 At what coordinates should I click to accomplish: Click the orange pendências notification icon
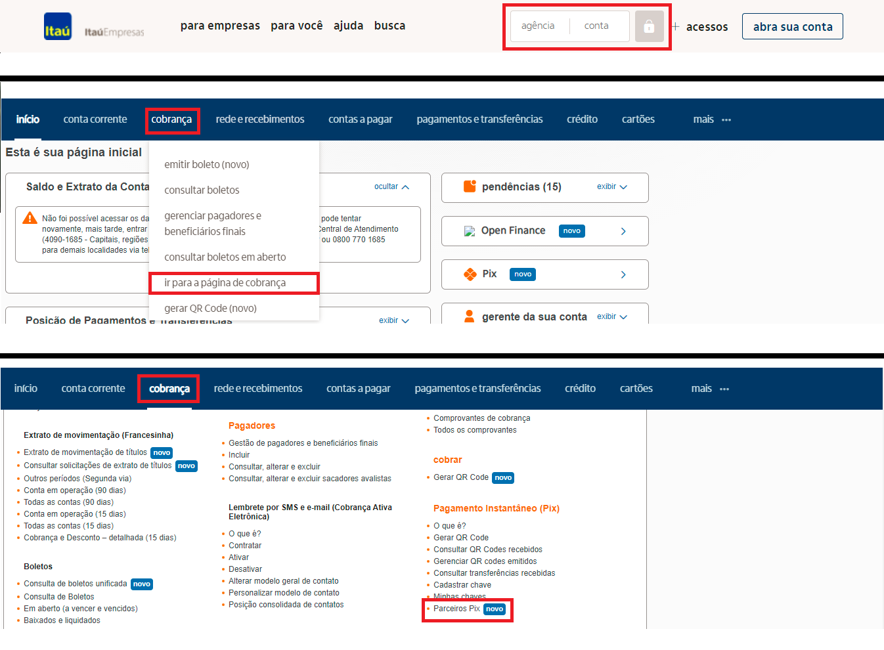(x=470, y=186)
